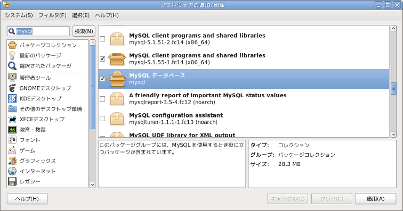Click category list scrollbar down arrow

pos(93,184)
